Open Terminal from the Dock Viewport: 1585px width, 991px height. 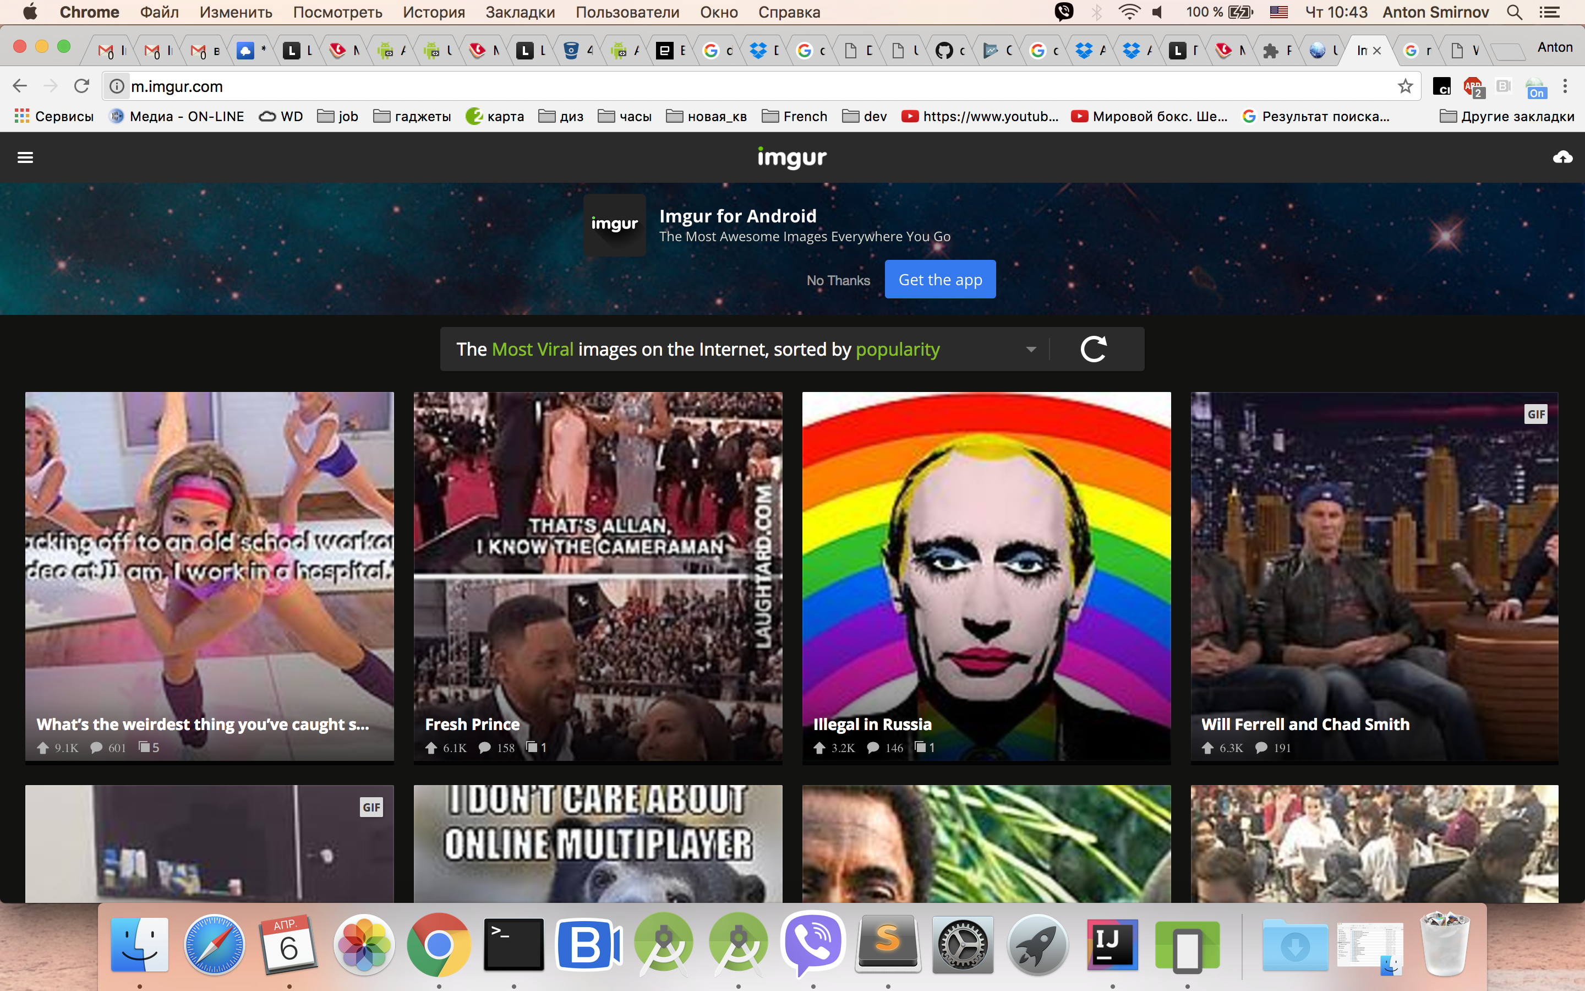tap(513, 944)
